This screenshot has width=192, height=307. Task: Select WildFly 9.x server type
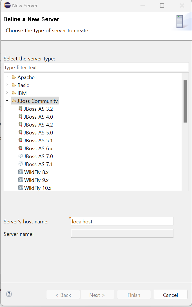tap(36, 180)
